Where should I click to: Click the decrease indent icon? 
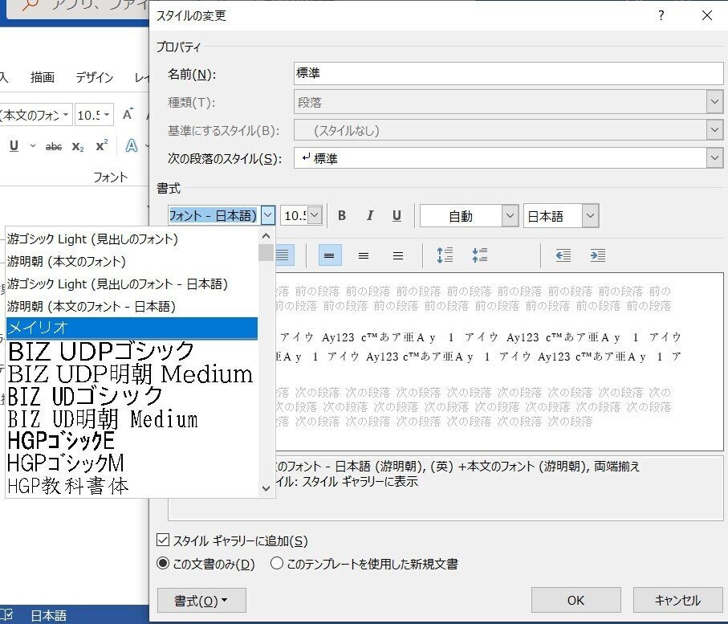click(563, 255)
